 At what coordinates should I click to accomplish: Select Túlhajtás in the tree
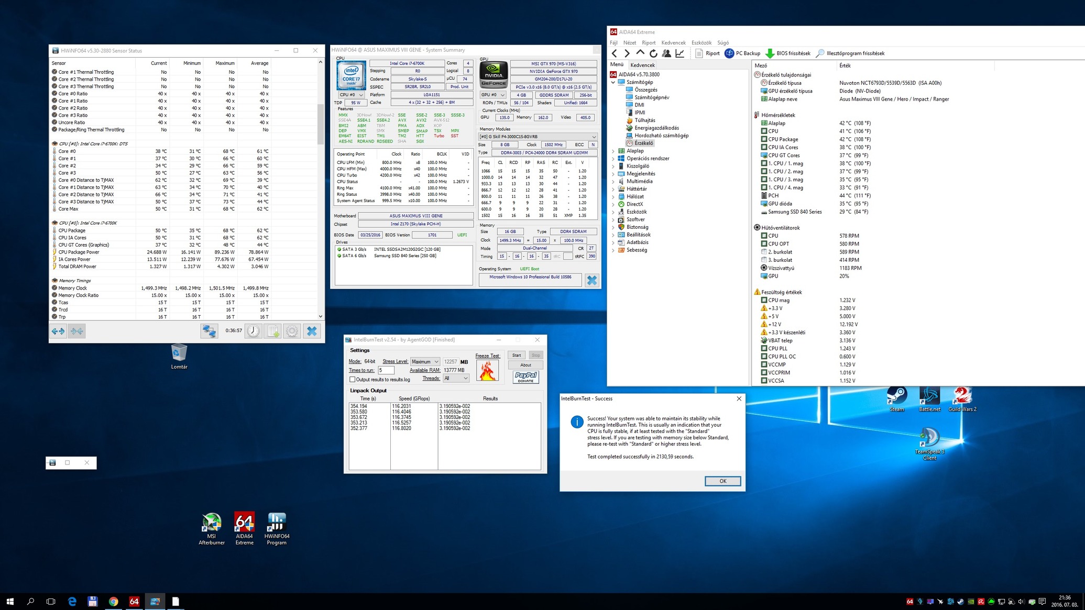[645, 120]
